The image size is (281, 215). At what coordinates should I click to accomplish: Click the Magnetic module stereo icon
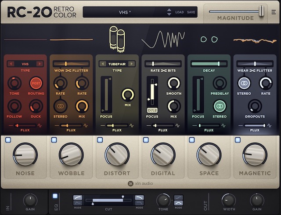pyautogui.click(x=244, y=83)
